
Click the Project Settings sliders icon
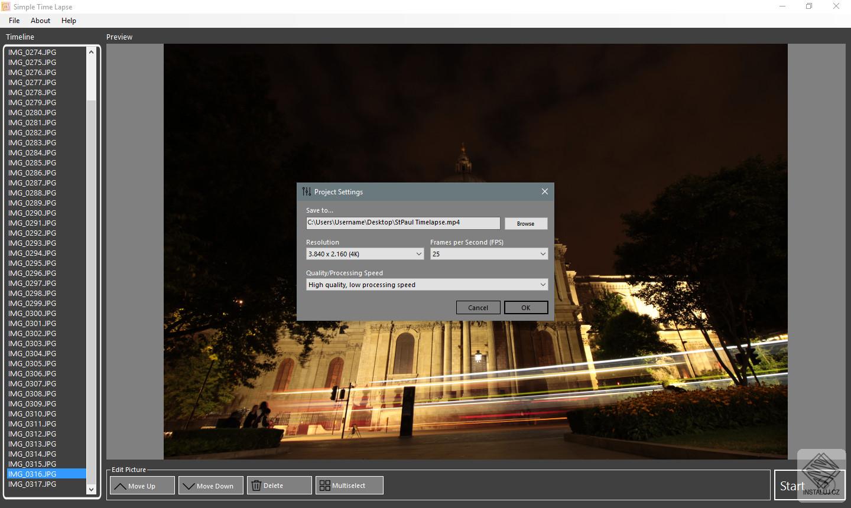[x=306, y=191]
